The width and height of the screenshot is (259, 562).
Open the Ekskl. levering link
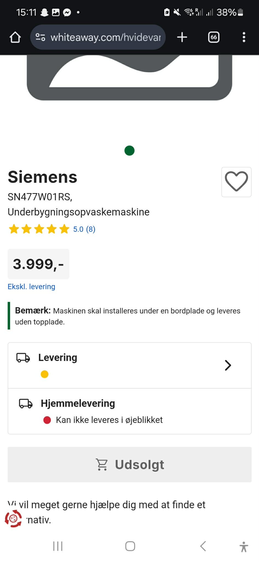click(x=31, y=287)
